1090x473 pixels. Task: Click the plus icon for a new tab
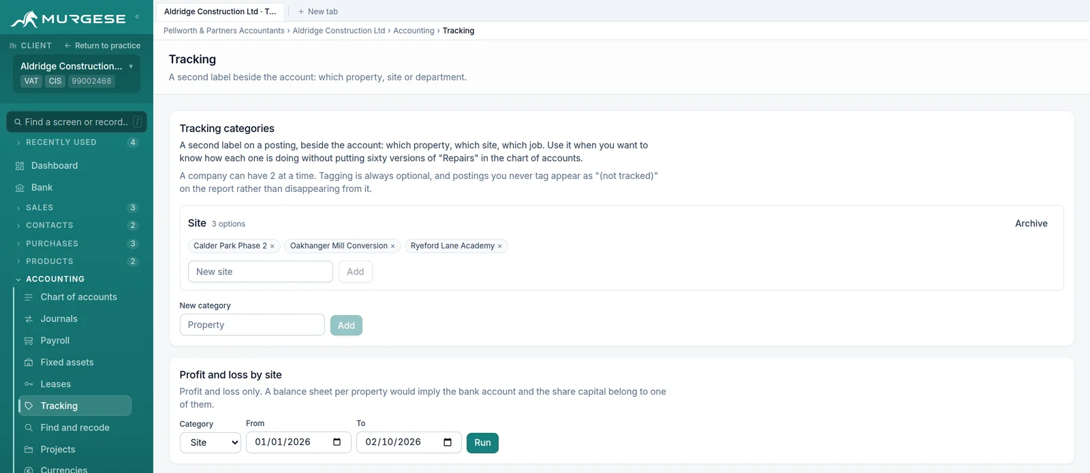301,12
